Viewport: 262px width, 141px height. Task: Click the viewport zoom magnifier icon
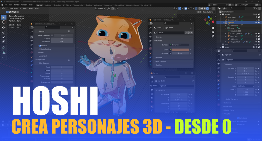coord(213,28)
